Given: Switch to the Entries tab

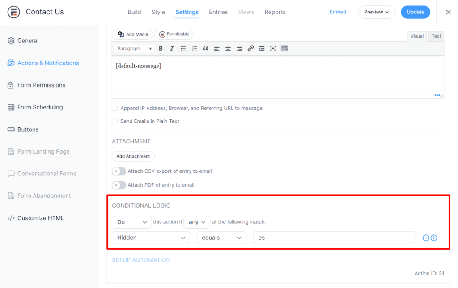Looking at the screenshot, I should coord(218,12).
